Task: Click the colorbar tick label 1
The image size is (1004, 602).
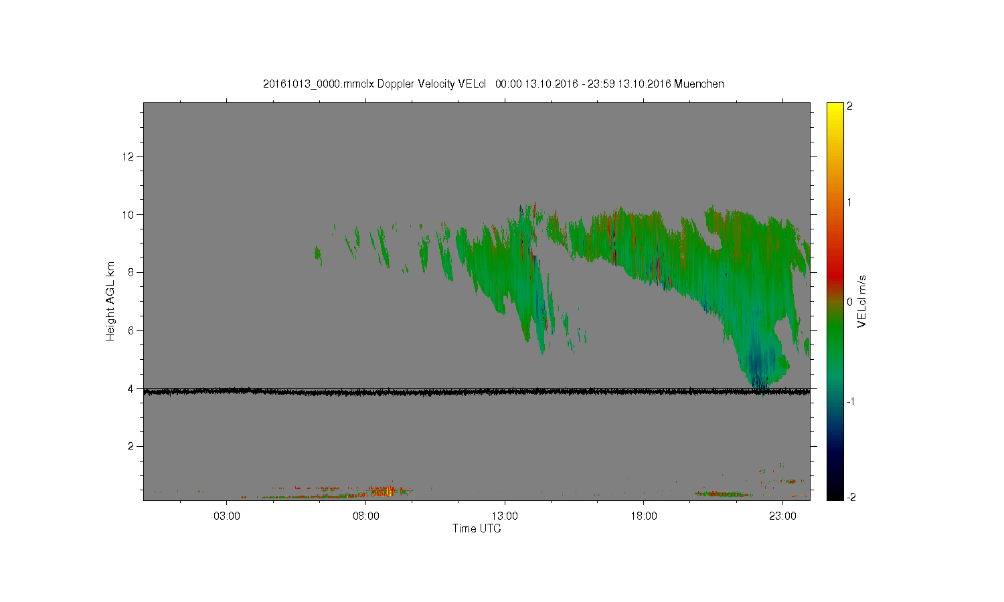Action: pos(849,203)
